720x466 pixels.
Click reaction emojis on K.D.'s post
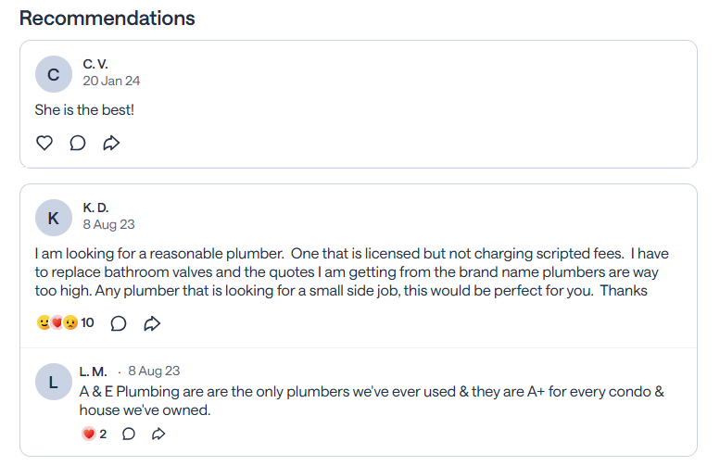point(57,323)
